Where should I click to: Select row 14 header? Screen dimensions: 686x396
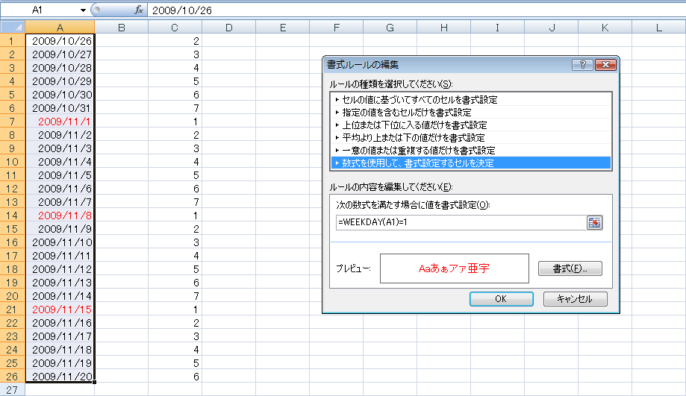coord(12,215)
